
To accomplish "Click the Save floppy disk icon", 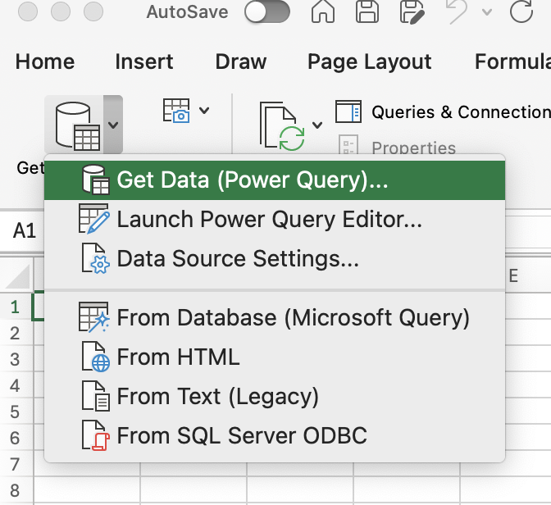I will tap(367, 11).
